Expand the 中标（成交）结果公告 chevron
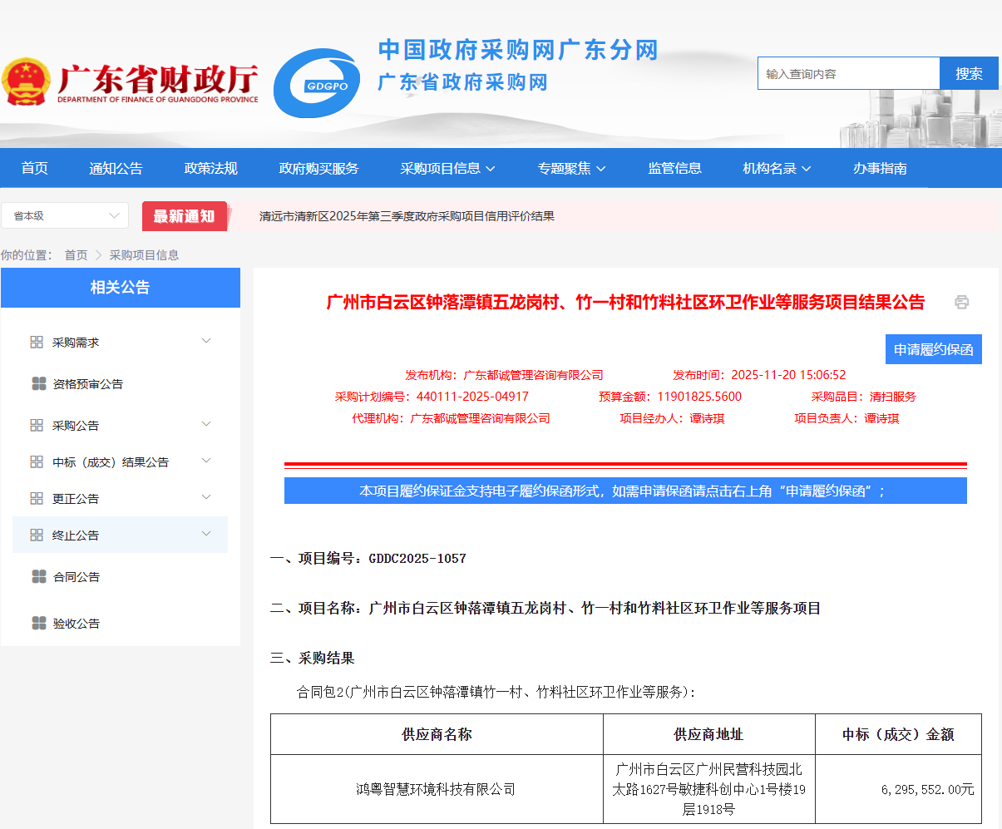Image resolution: width=1002 pixels, height=829 pixels. point(206,461)
